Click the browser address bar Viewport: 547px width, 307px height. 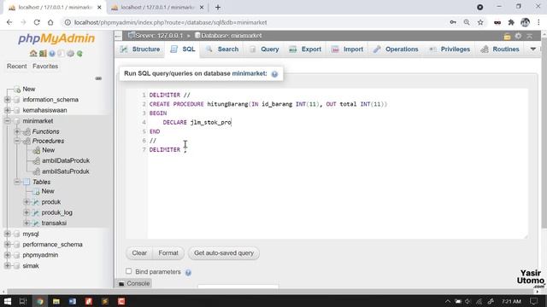[258, 22]
